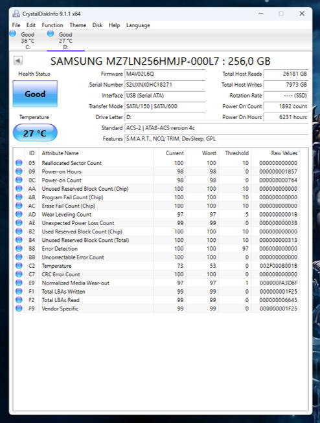The width and height of the screenshot is (320, 423).
Task: Select the raw value 000000006645
Action: pyautogui.click(x=279, y=300)
